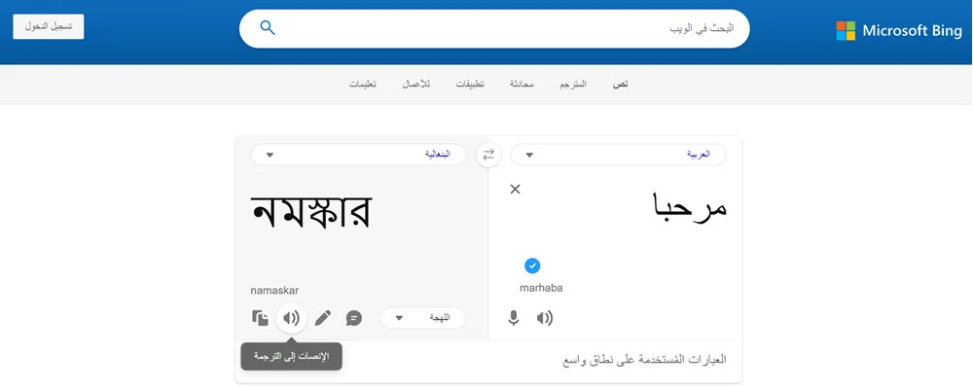Open the تطبيقات (Apps) tab
The height and width of the screenshot is (388, 973).
coord(470,84)
